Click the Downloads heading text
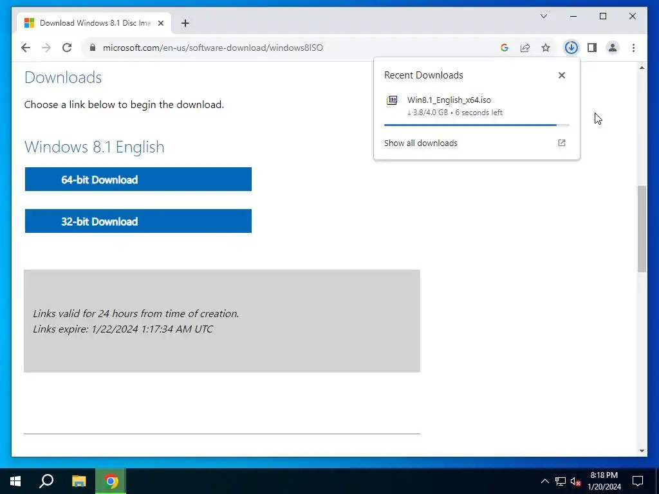This screenshot has height=494, width=659. click(x=63, y=78)
